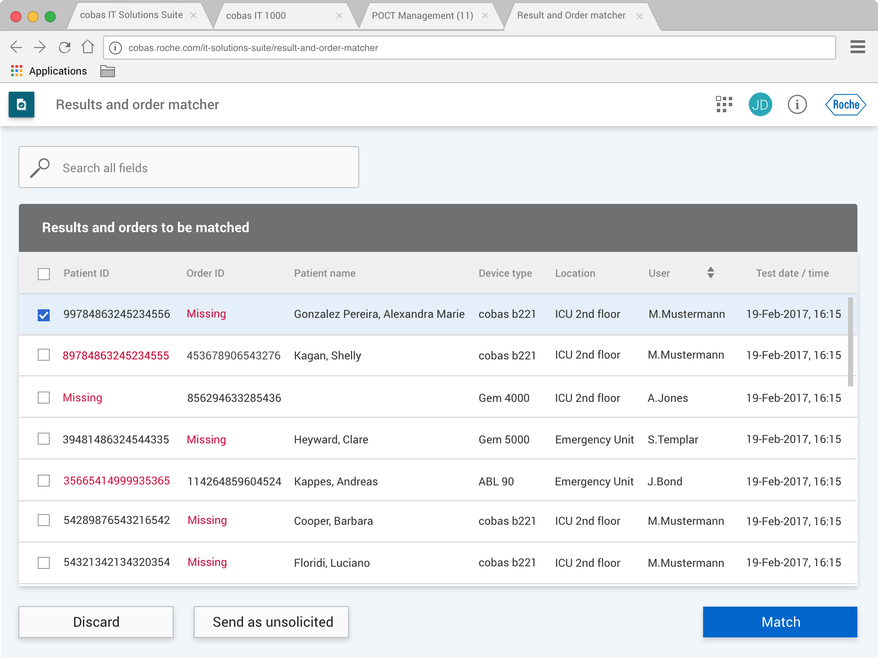This screenshot has height=658, width=878.
Task: Open the browser hamburger menu
Action: point(857,47)
